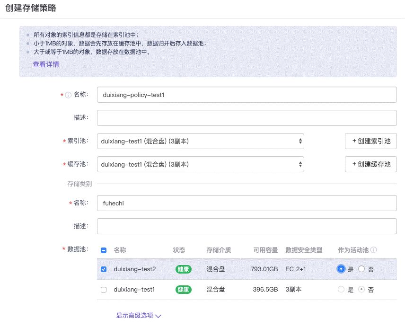
Task: Click the 793.01GB capacity cell
Action: coord(264,269)
